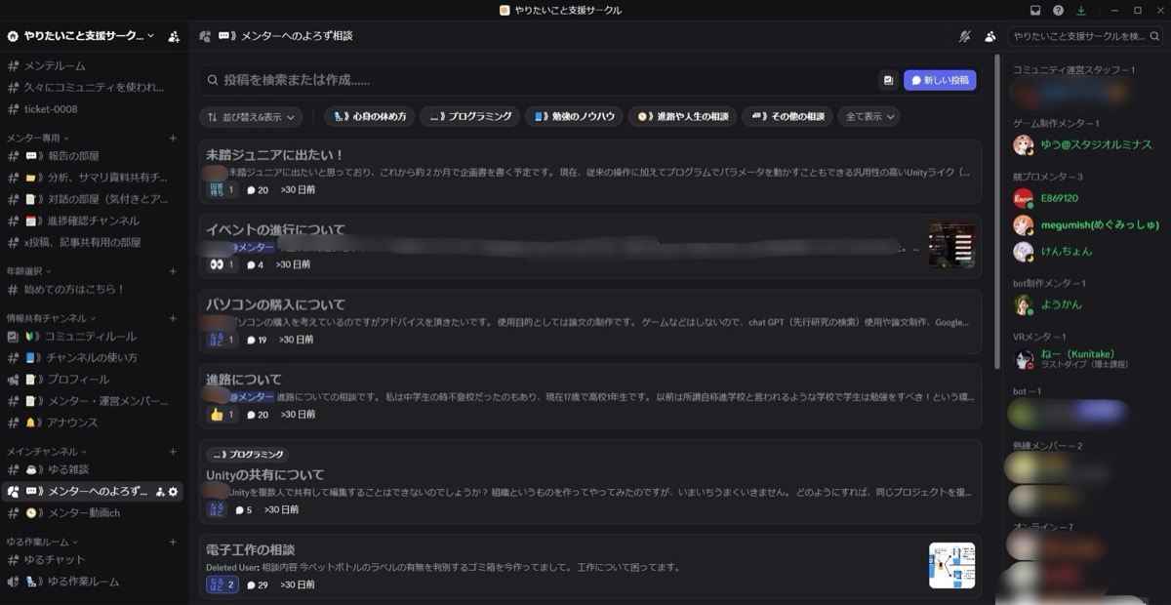Click the eyes reaction on イベントの進行について post
Screen dimensions: 1171x605
222,264
